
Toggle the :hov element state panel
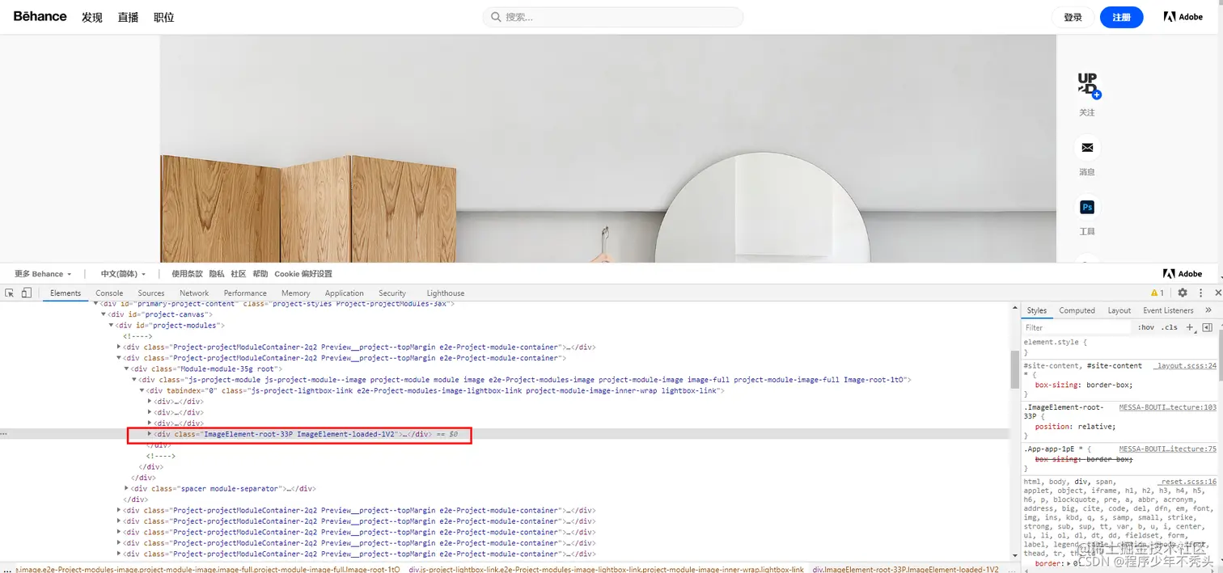1145,327
